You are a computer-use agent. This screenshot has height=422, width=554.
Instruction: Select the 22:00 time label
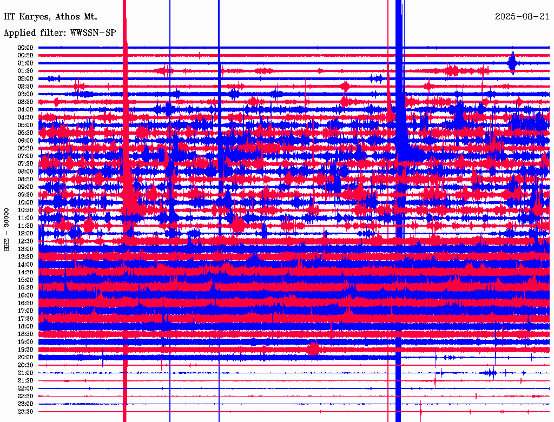[25, 388]
